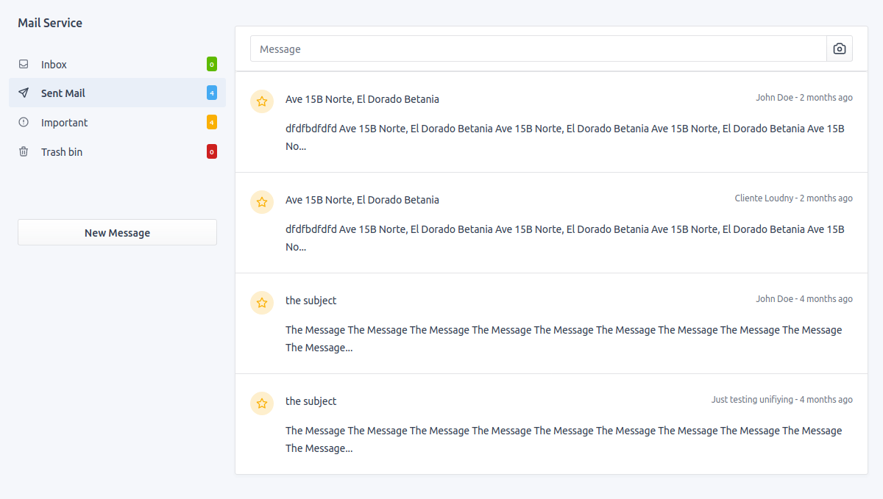Click the blue Sent Mail count badge
The height and width of the screenshot is (499, 883).
click(x=212, y=93)
